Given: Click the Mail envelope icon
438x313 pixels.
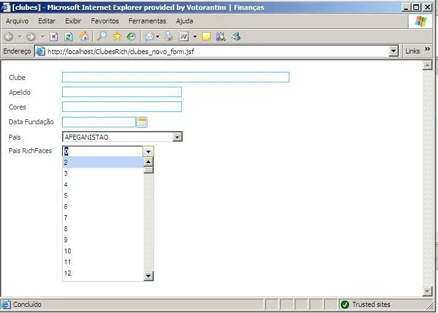Looking at the screenshot, I should click(150, 36).
